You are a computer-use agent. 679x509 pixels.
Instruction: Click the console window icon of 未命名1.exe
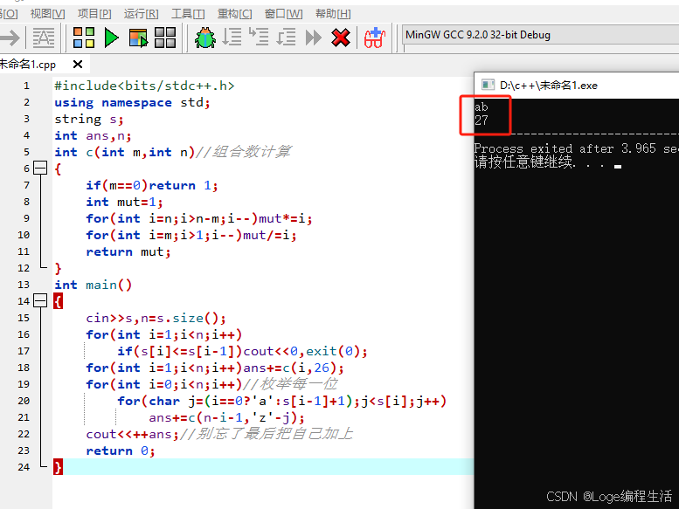point(488,85)
